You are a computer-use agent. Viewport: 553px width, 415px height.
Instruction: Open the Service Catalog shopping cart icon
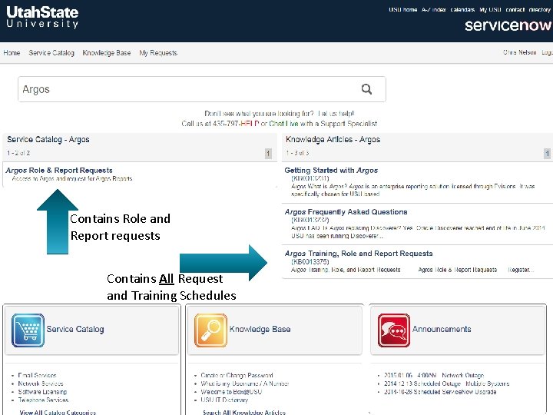28,330
